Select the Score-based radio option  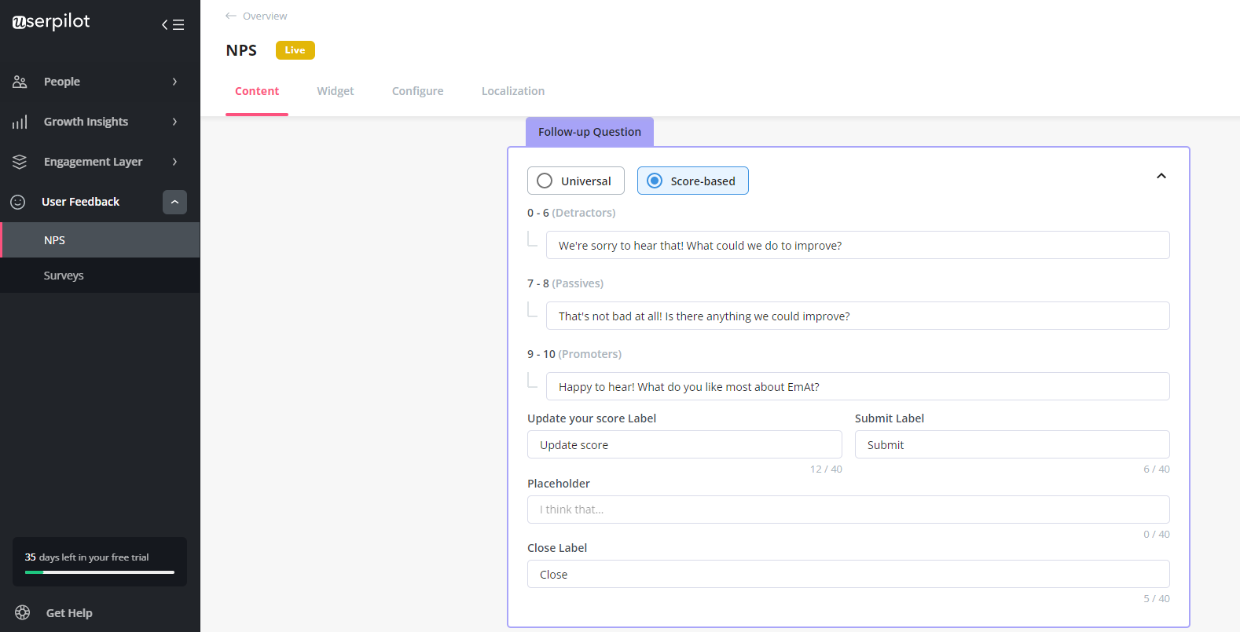point(655,181)
